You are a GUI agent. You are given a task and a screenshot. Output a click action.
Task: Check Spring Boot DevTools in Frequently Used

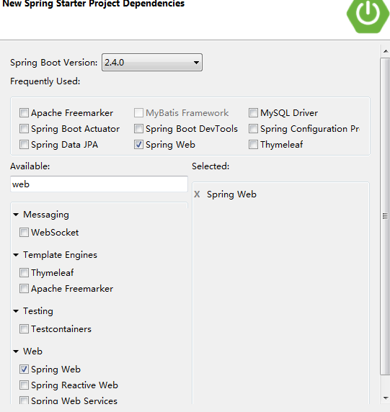pos(138,129)
